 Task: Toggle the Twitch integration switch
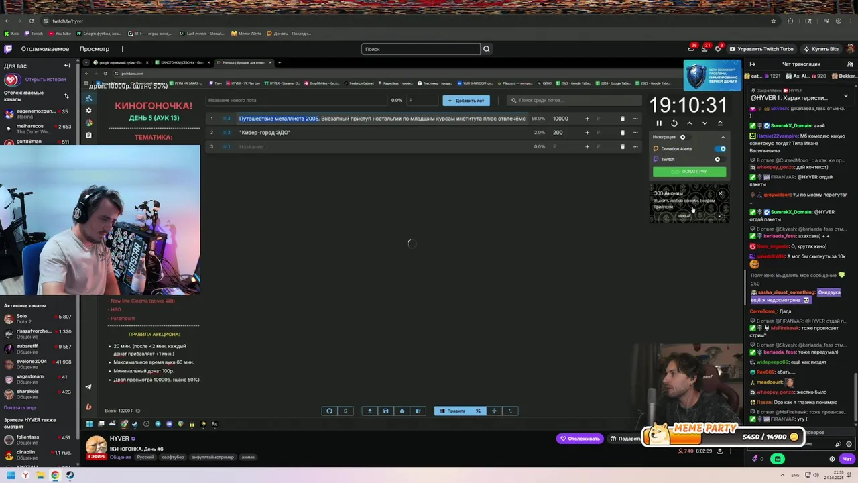(x=719, y=160)
